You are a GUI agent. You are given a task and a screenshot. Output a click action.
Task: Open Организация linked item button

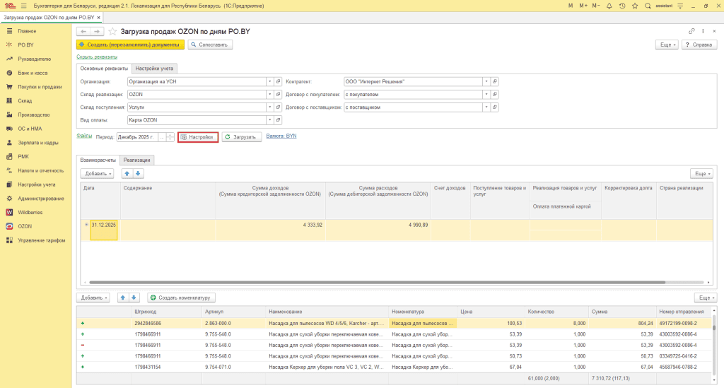click(x=278, y=82)
